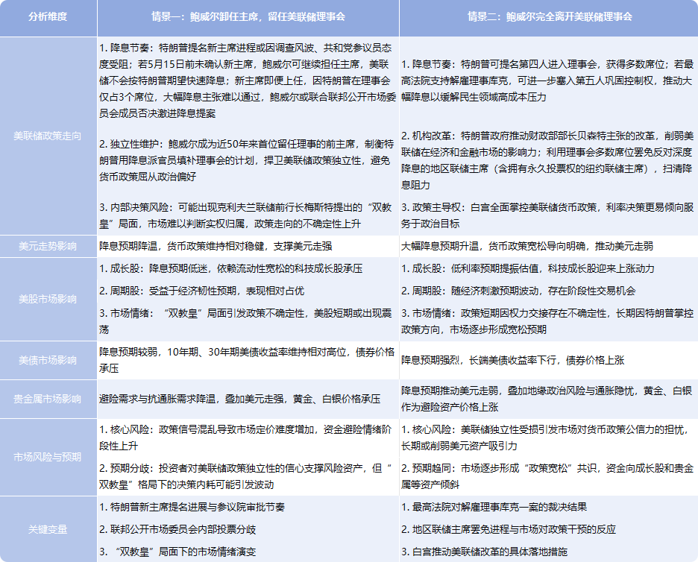
Task: Select paragraph 2. 独立性维护：鲍威尔成为近50年来
Action: point(248,160)
